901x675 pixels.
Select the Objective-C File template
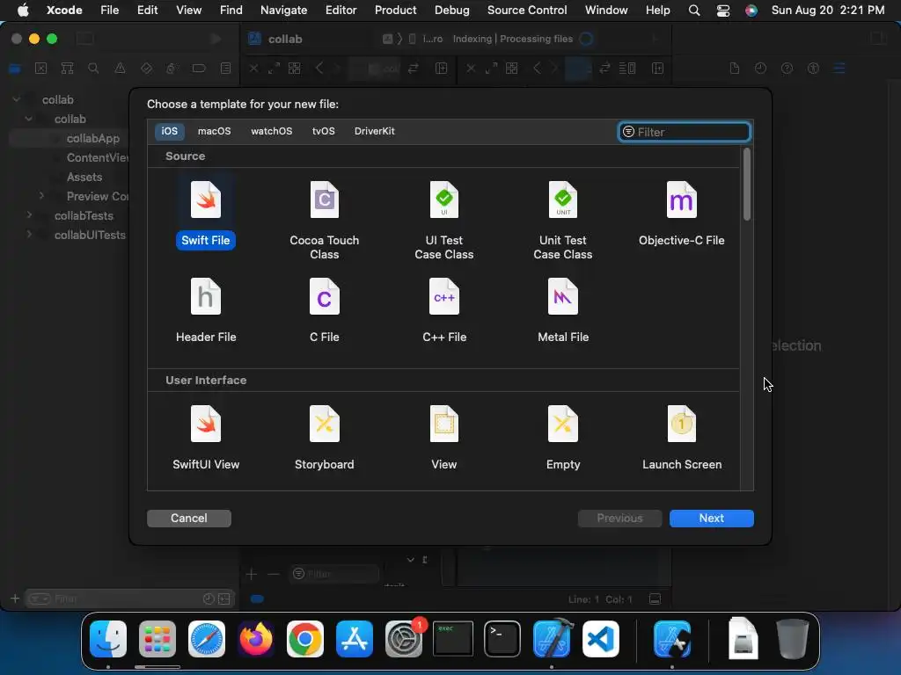click(682, 213)
